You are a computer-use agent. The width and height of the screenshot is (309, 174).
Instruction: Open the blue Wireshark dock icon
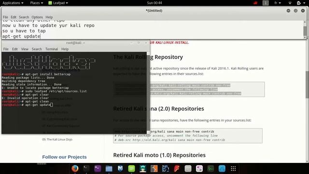pyautogui.click(x=222, y=169)
